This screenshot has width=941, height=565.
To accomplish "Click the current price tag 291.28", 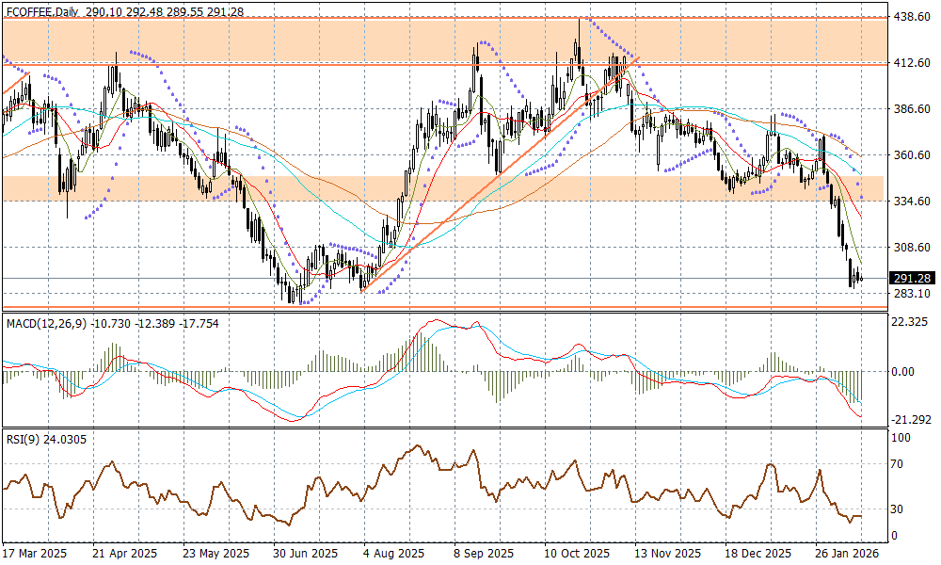I will point(909,279).
